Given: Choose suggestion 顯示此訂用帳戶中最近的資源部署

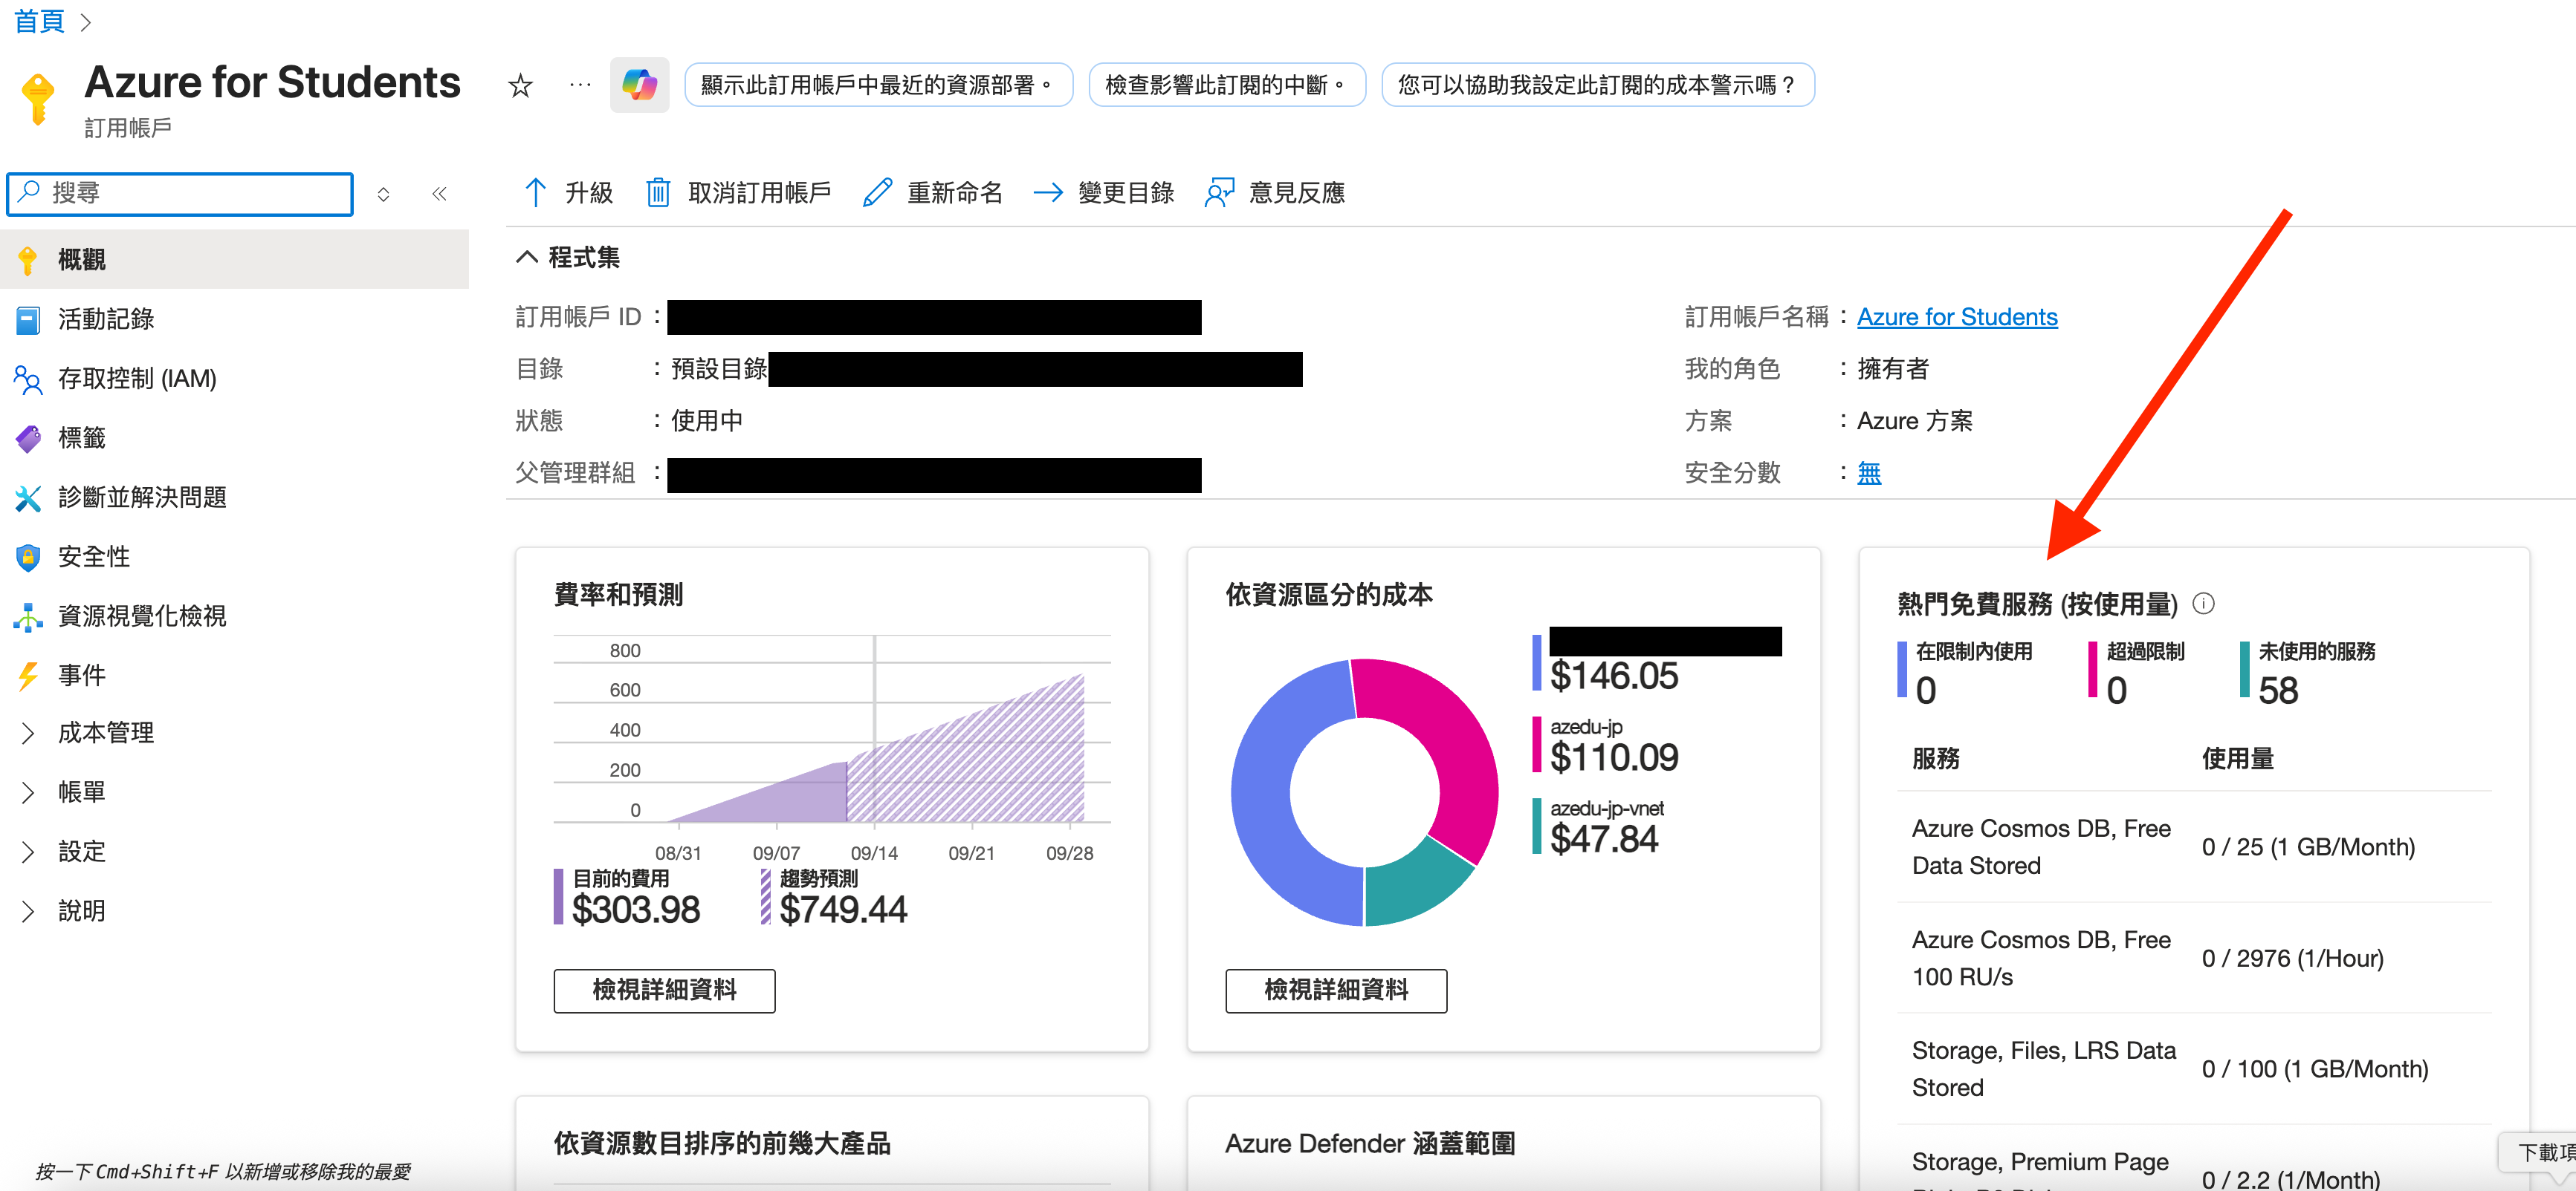Looking at the screenshot, I should 878,85.
